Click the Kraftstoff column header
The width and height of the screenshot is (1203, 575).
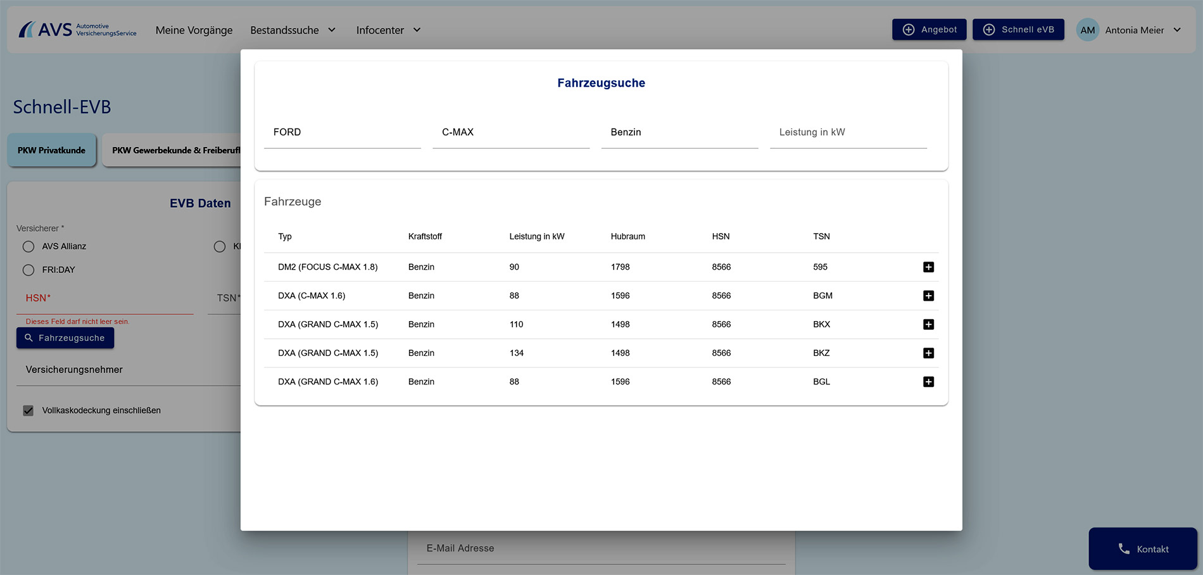(425, 236)
